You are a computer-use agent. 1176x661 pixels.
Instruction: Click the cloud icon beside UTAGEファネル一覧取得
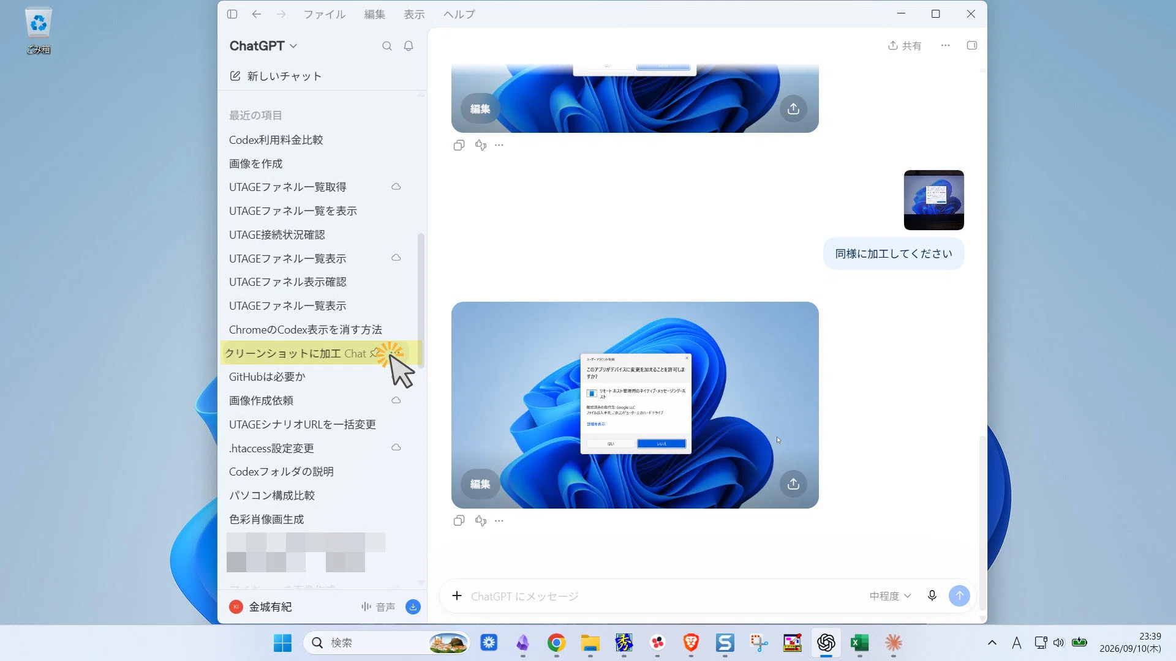coord(396,187)
